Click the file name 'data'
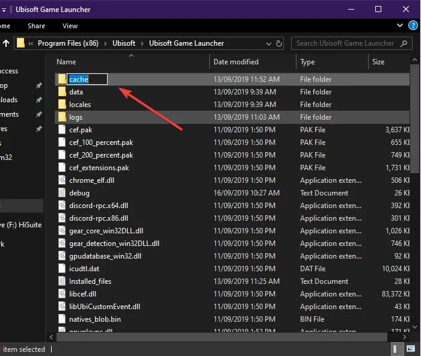Image resolution: width=421 pixels, height=356 pixels. (76, 92)
